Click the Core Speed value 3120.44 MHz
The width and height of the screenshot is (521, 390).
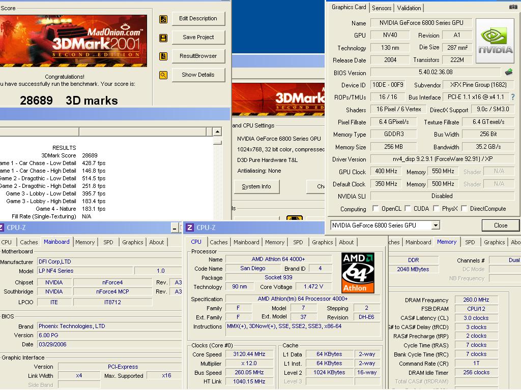pos(249,354)
